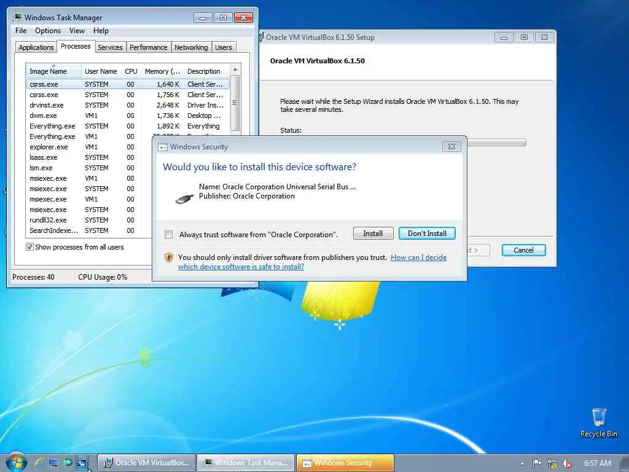The height and width of the screenshot is (472, 629).
Task: Open the File menu in Task Manager
Action: [x=21, y=31]
